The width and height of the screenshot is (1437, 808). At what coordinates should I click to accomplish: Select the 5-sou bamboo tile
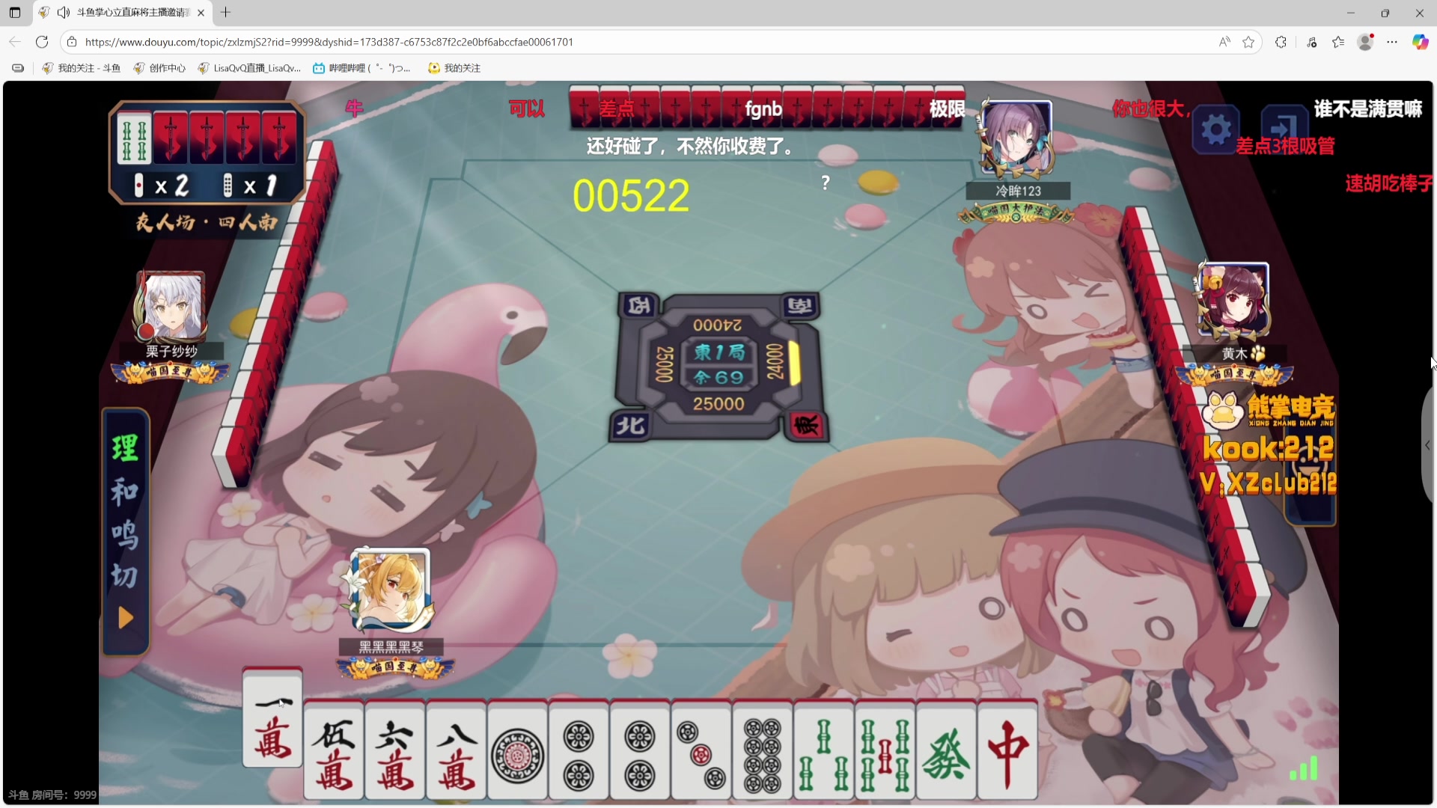[885, 751]
